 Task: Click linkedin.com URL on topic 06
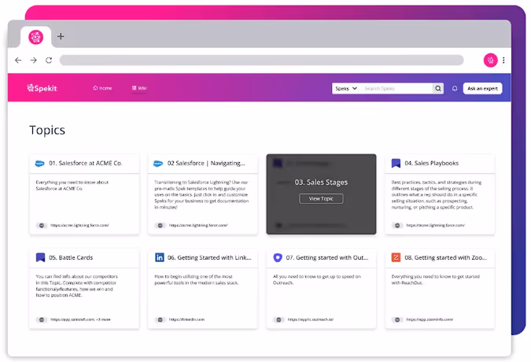click(x=186, y=320)
